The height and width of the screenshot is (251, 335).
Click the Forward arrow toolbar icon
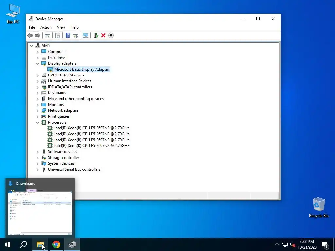coord(38,35)
